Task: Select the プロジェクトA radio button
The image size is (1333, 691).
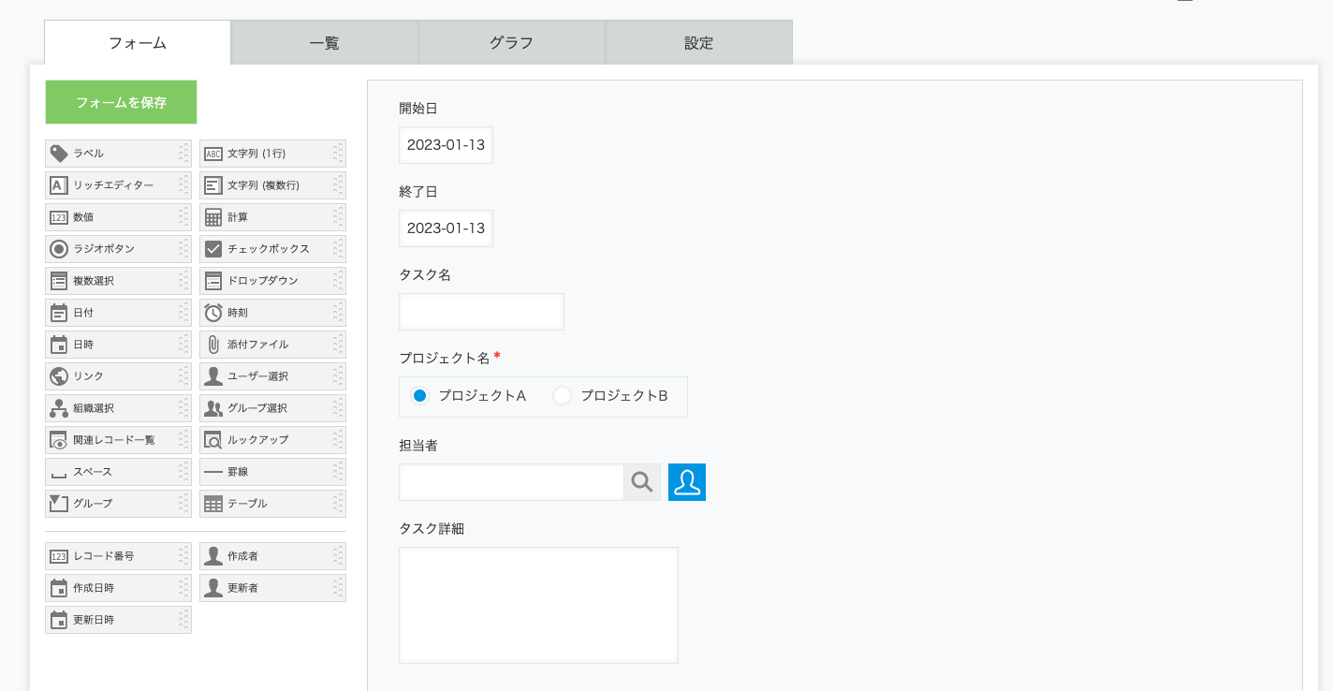Action: point(420,396)
